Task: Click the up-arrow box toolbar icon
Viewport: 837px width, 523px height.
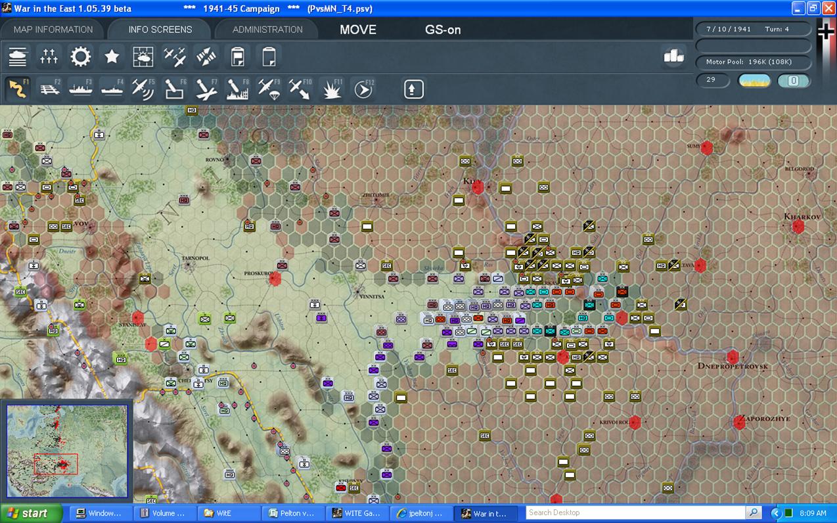Action: (413, 89)
